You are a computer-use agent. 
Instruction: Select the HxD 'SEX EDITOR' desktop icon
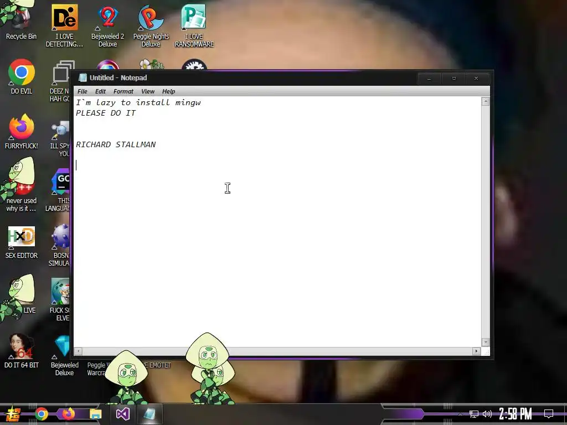[22, 242]
